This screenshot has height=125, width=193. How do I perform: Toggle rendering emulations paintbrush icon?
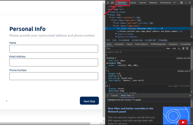click(x=183, y=48)
